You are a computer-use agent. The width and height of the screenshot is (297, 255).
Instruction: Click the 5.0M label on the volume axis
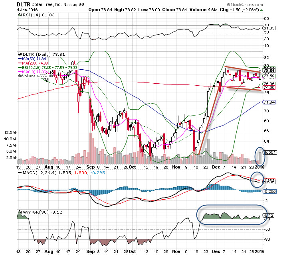coord(11,151)
